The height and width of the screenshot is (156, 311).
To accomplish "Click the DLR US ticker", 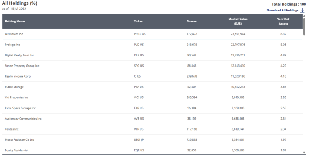I will tap(139, 55).
